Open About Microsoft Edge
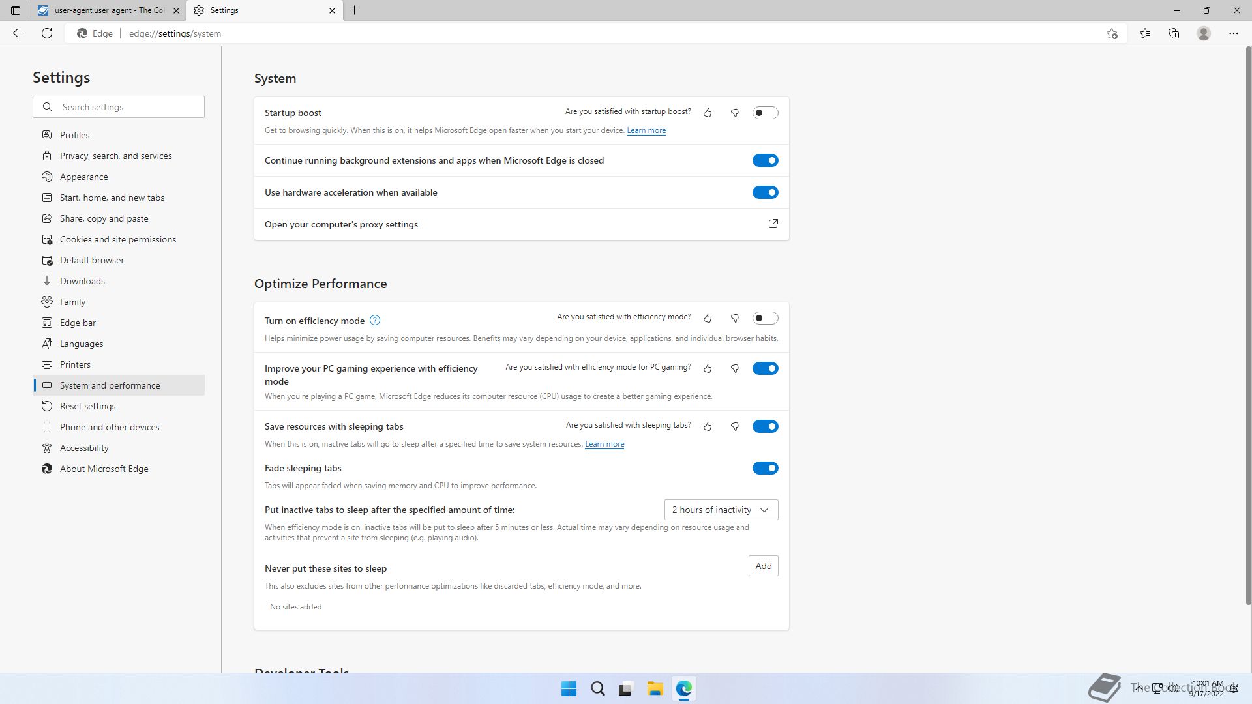This screenshot has height=704, width=1252. tap(119, 469)
